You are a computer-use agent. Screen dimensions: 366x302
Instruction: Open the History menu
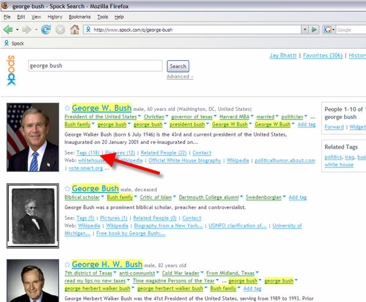[55, 17]
